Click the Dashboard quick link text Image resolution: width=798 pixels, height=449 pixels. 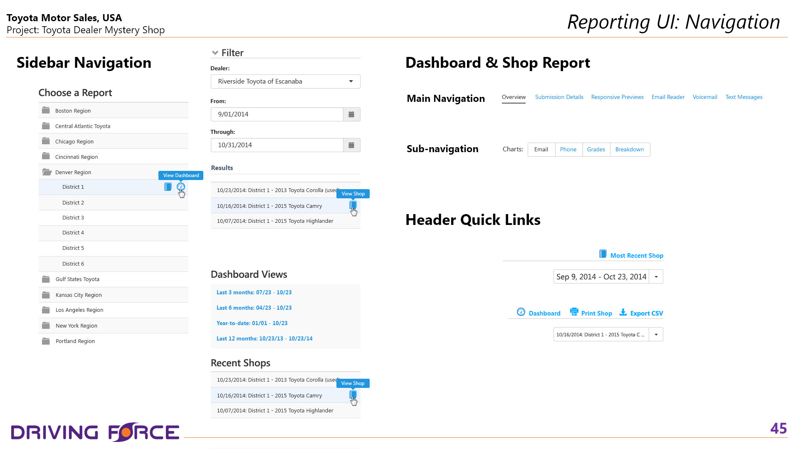click(544, 313)
